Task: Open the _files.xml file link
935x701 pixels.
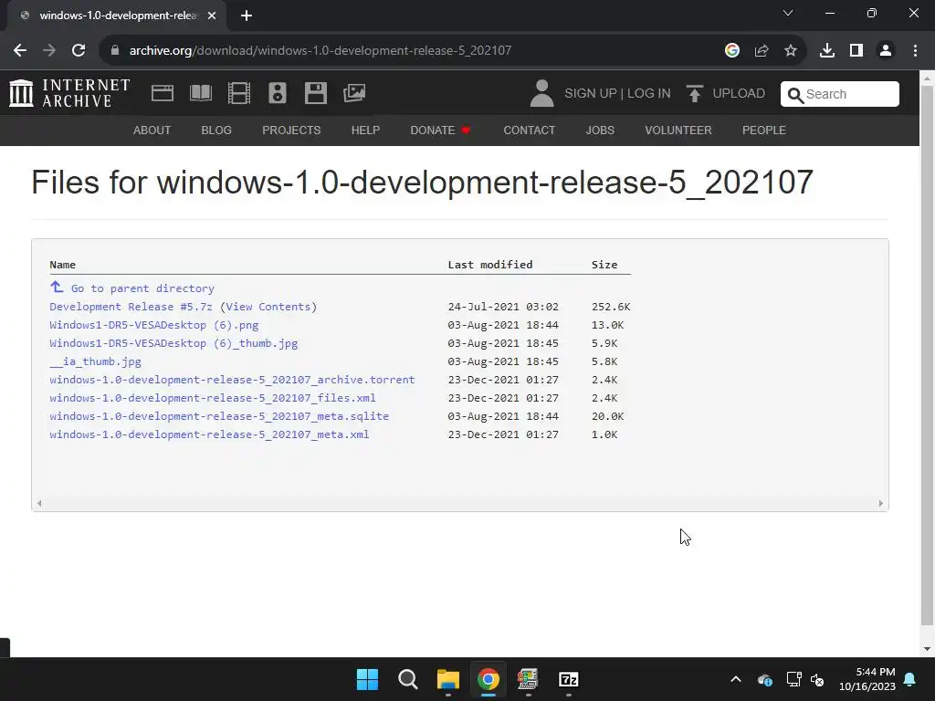Action: pos(212,398)
